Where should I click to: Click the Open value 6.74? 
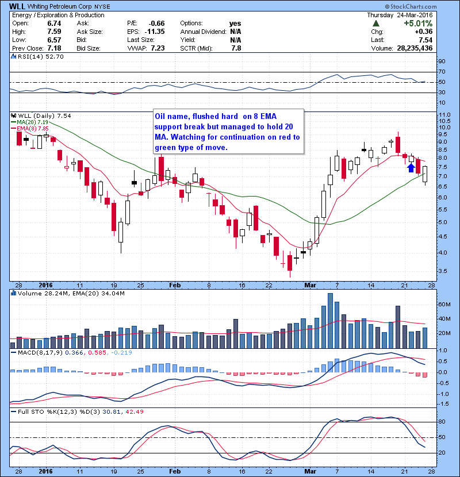point(54,24)
